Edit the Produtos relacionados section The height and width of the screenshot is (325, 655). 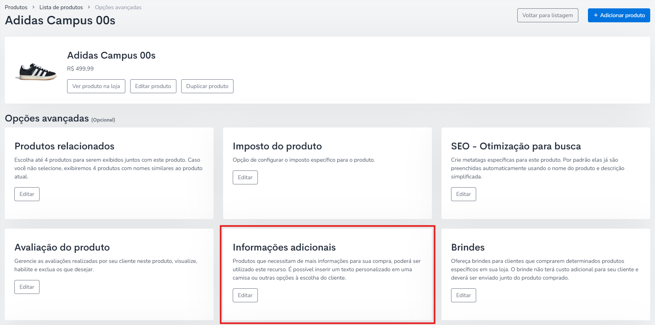27,194
